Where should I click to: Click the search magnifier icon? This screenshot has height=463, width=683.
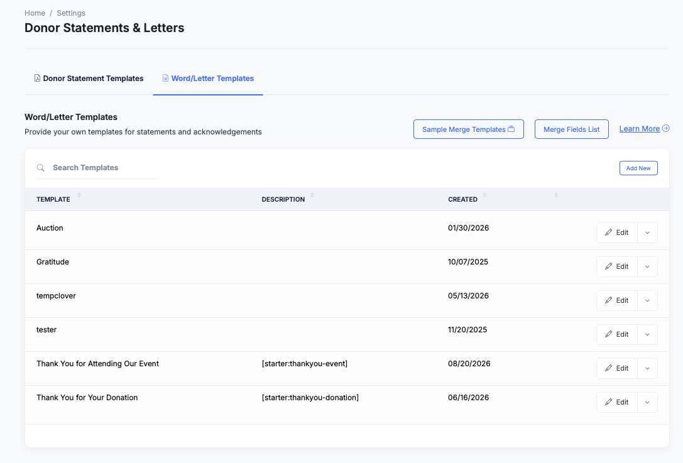[x=40, y=168]
